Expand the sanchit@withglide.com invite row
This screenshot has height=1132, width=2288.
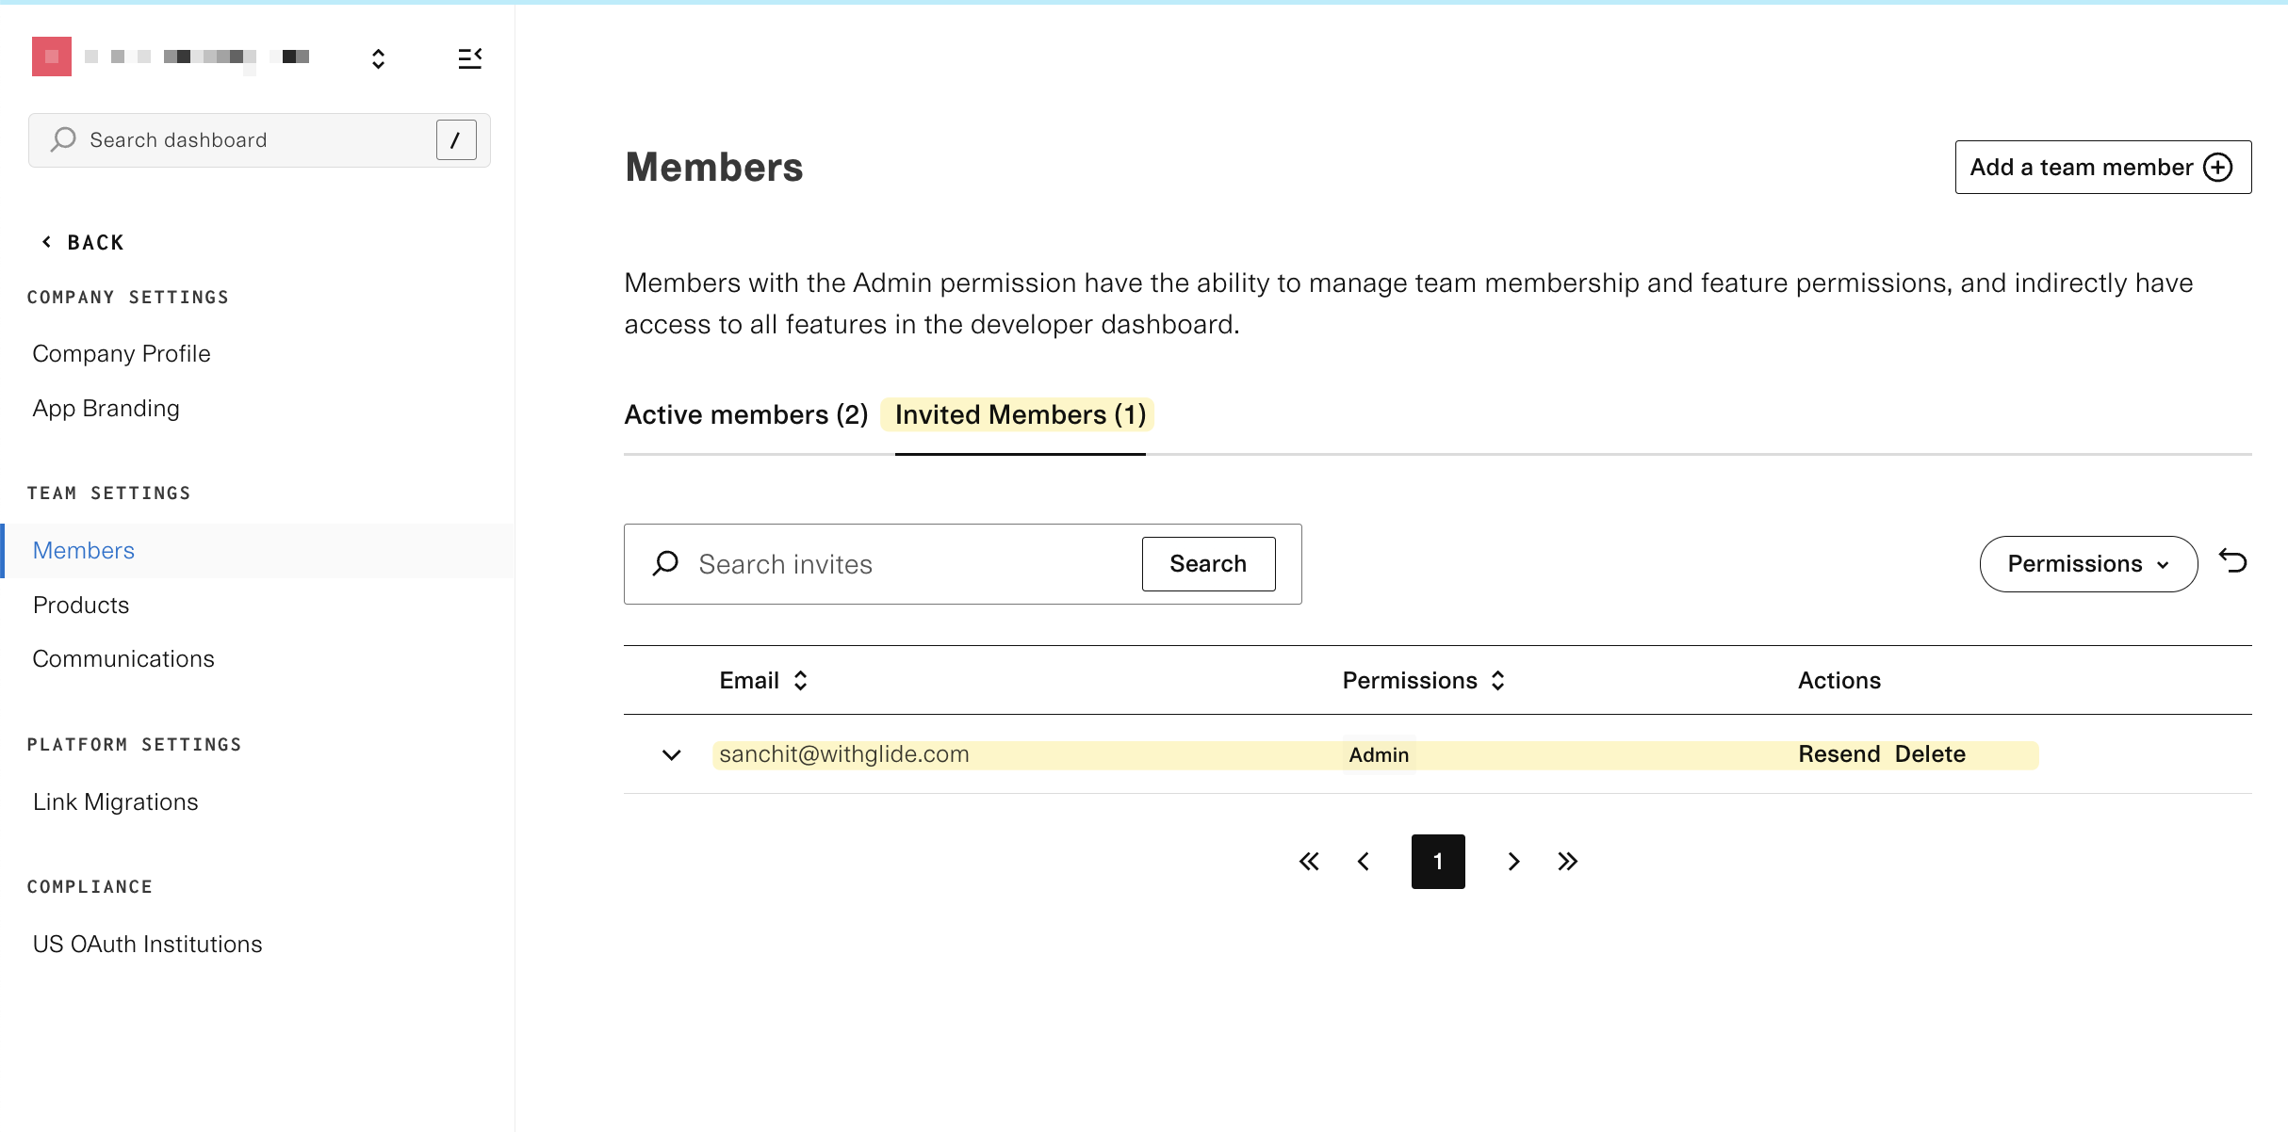click(x=671, y=754)
